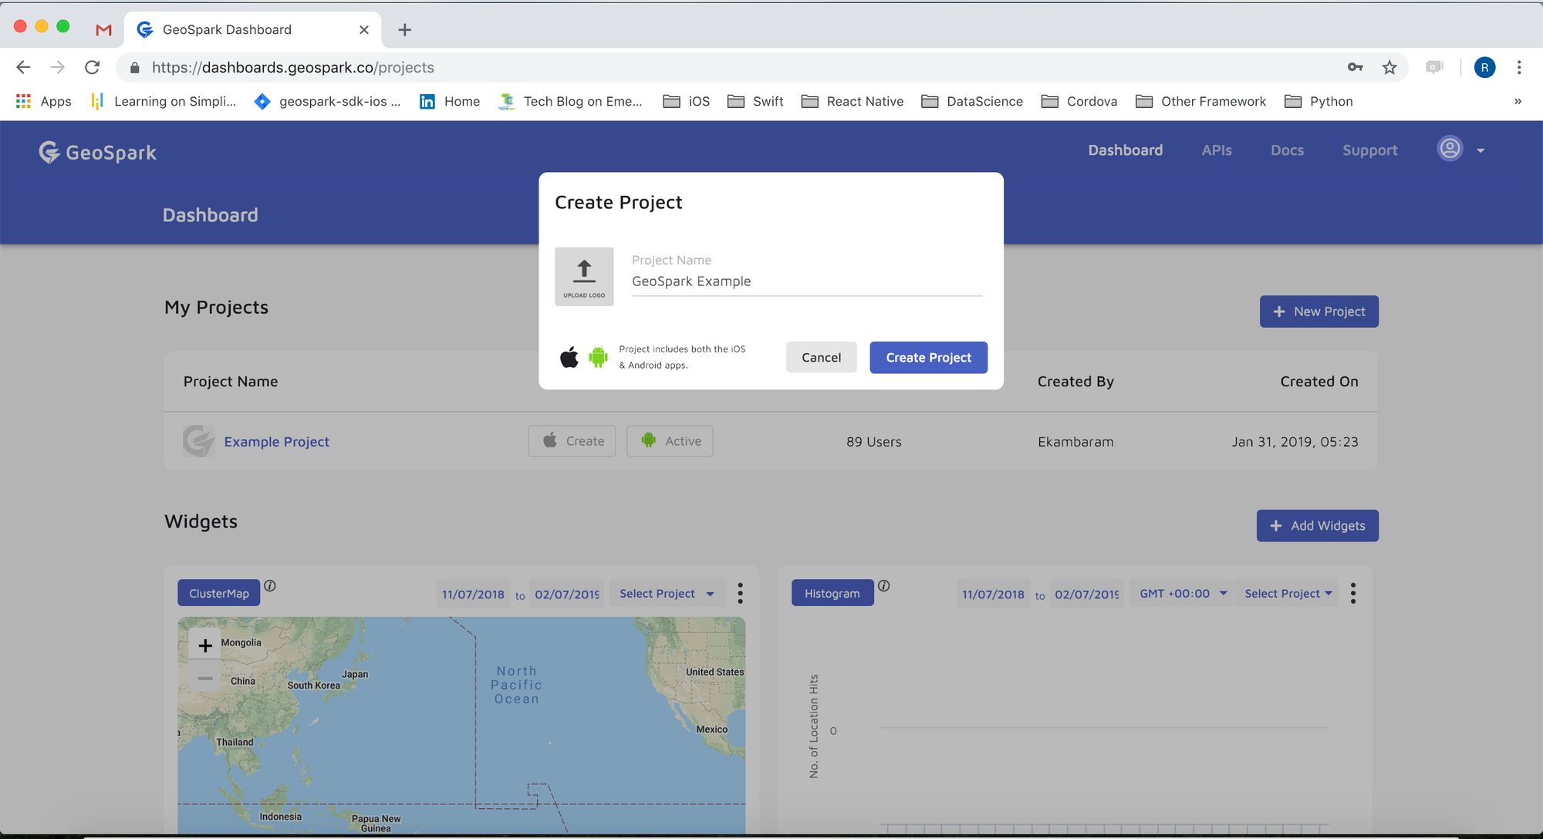Close the GeoSpark Dashboard tab
1543x839 pixels.
point(364,29)
